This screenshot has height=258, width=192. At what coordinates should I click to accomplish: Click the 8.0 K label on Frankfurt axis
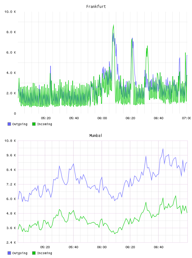click(x=11, y=32)
